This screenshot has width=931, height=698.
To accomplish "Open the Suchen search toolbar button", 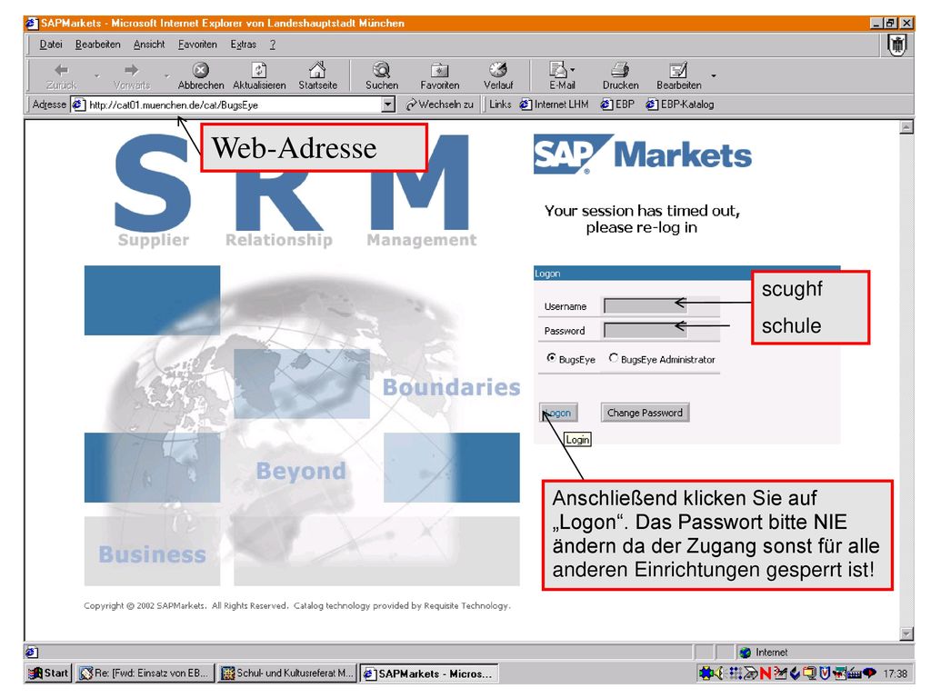I will coord(382,76).
